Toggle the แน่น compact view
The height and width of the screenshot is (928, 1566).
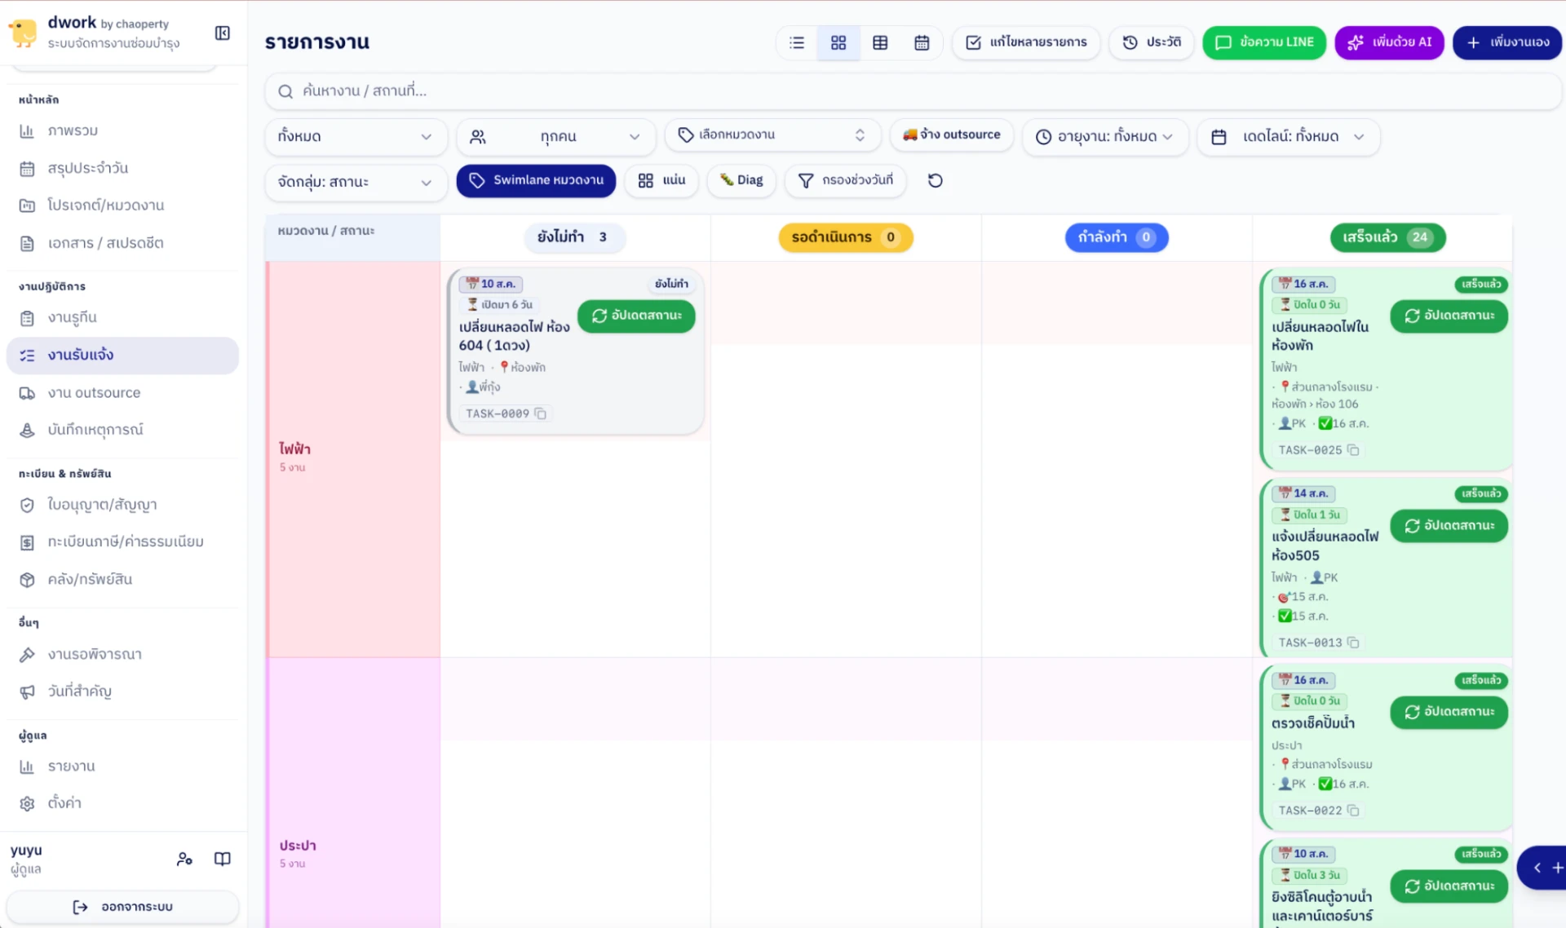point(661,180)
